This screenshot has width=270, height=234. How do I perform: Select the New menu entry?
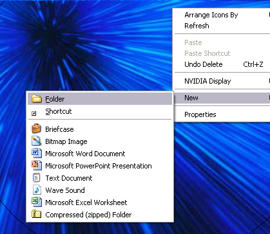pyautogui.click(x=222, y=98)
